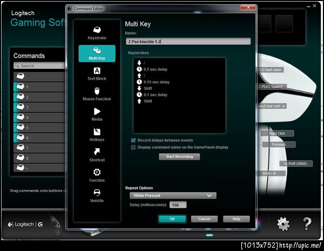This screenshot has height=251, width=324.
Task: Select the Shortcut command type
Action: pos(97,155)
